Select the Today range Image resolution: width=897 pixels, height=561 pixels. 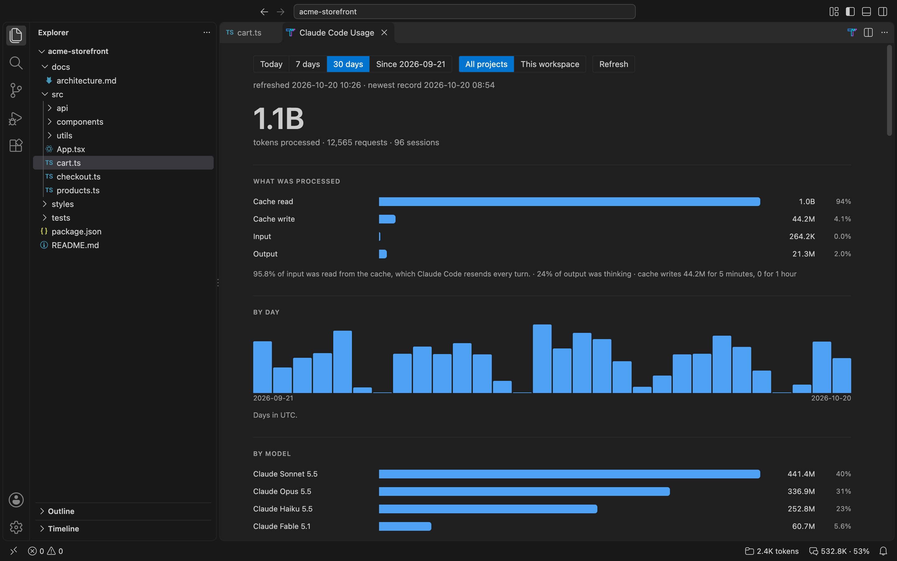point(271,64)
